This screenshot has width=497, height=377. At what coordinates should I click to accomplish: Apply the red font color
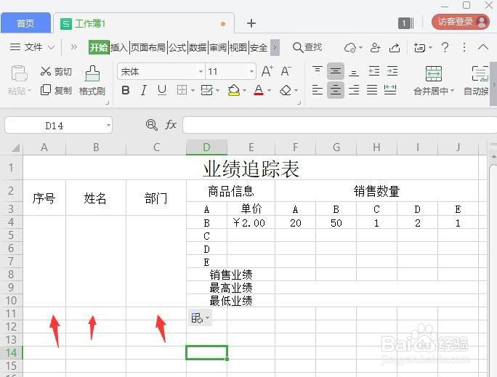point(259,90)
